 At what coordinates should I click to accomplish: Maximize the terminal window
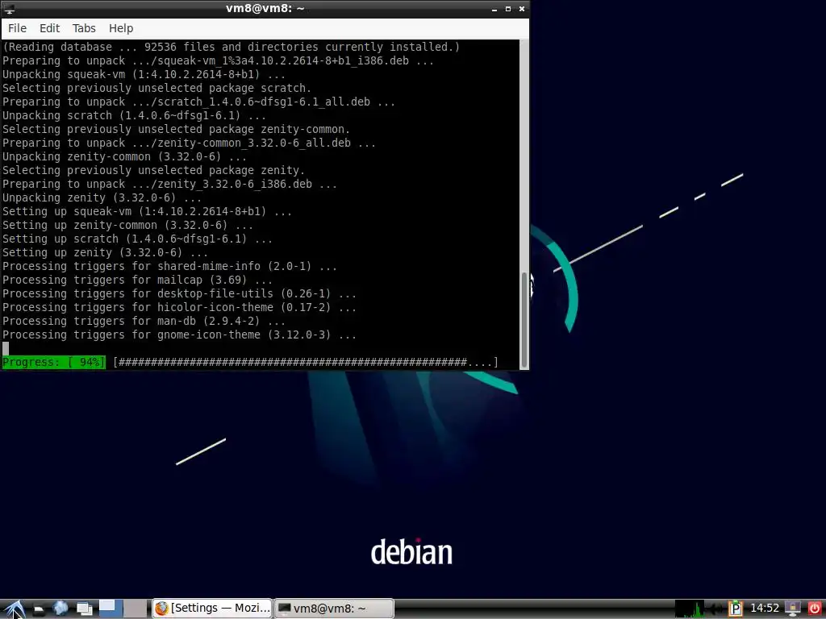[x=508, y=9]
